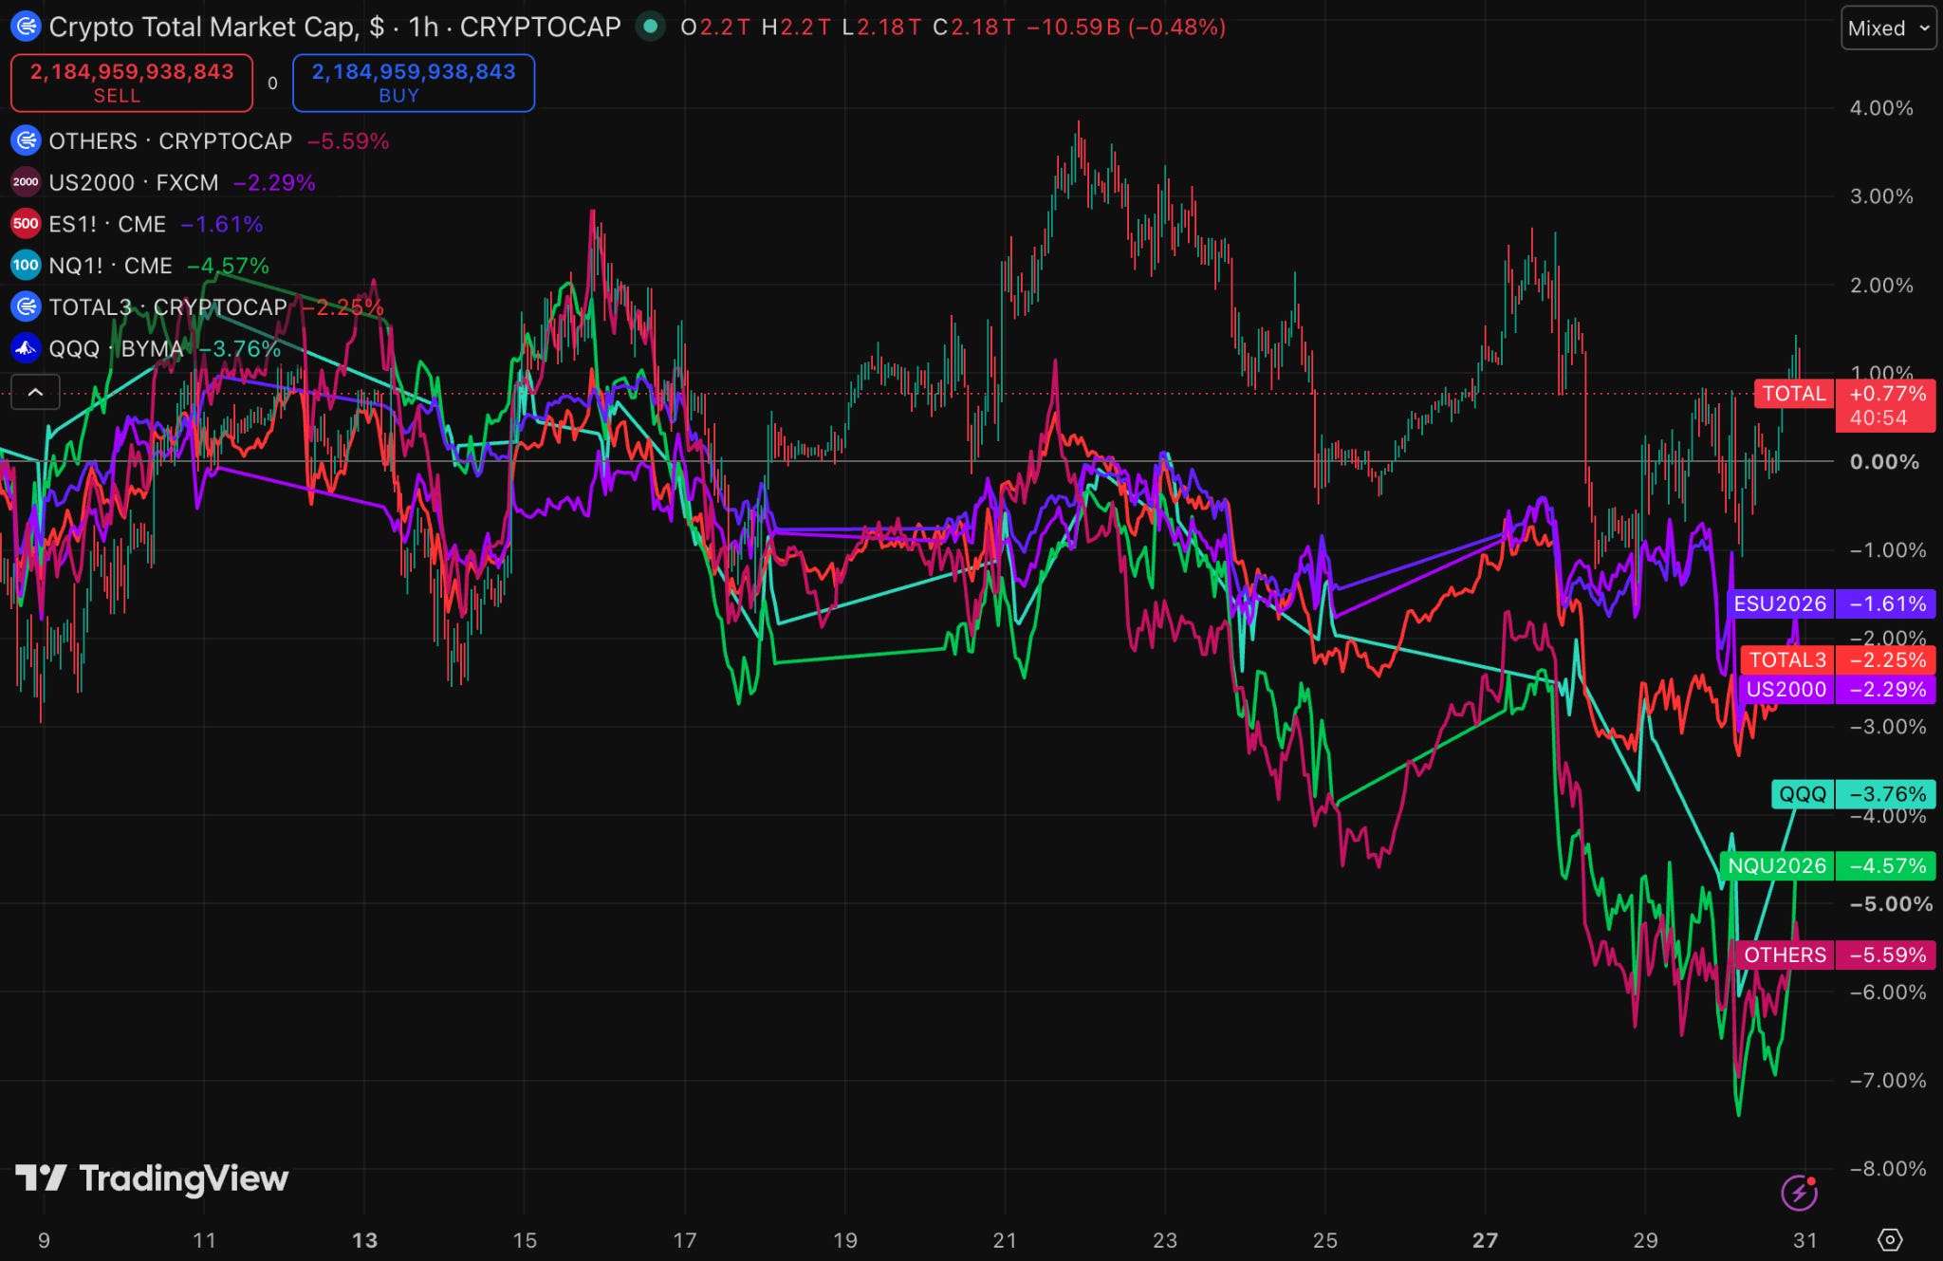Click the green market status dot
1943x1261 pixels.
(650, 27)
